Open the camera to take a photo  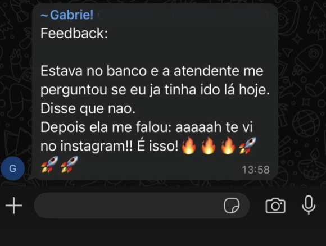click(x=275, y=206)
